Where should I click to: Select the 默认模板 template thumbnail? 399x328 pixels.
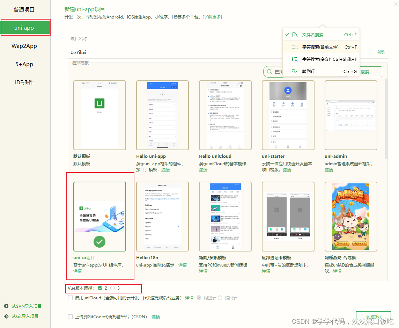[x=99, y=115]
